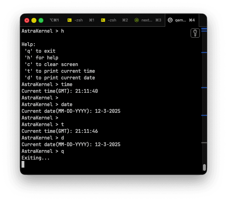Image resolution: width=227 pixels, height=201 pixels.
Task: Click the key password manager icon
Action: point(195,33)
